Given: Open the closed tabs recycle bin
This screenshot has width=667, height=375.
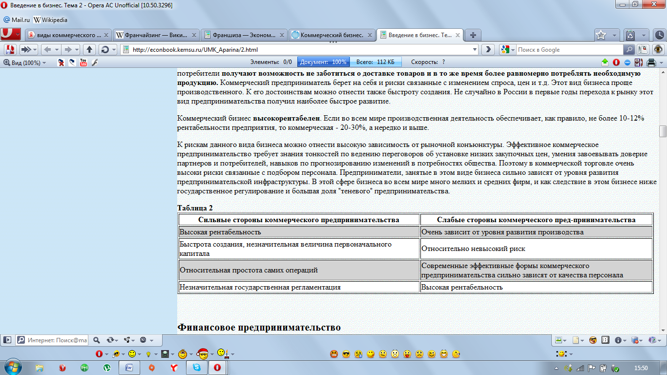Looking at the screenshot, I should pos(630,35).
